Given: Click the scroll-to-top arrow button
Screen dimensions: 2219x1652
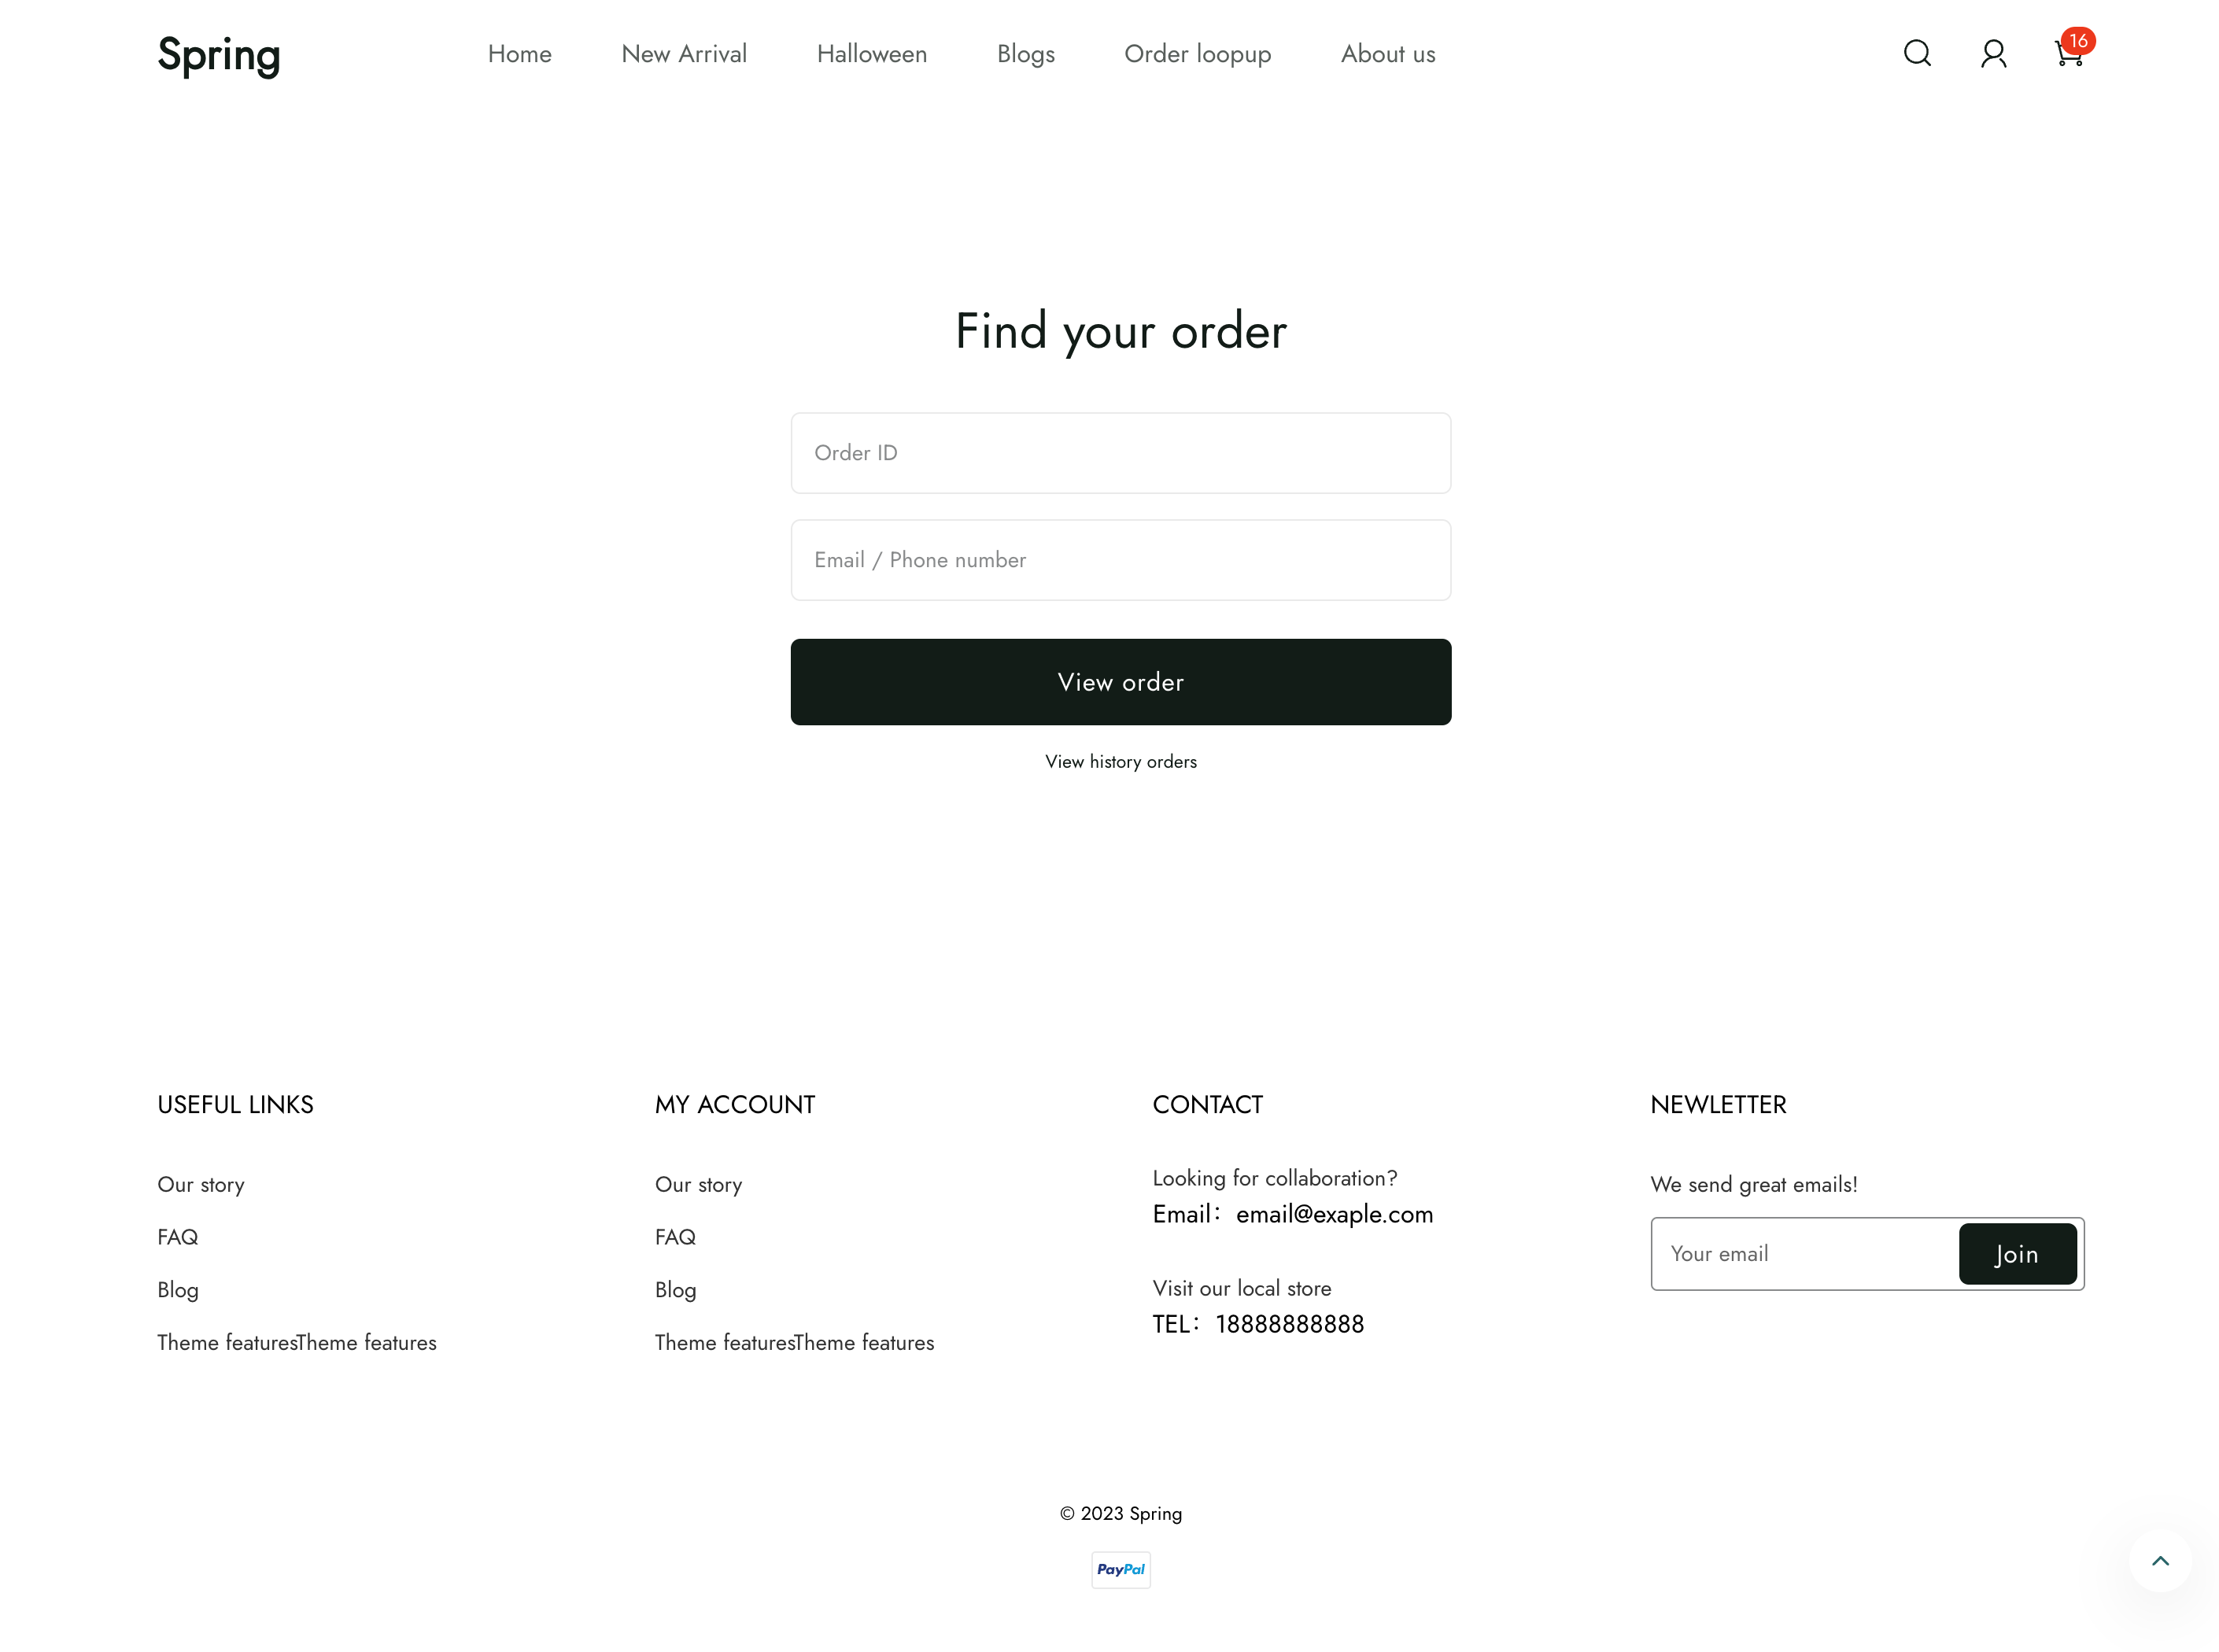Looking at the screenshot, I should [2159, 1560].
